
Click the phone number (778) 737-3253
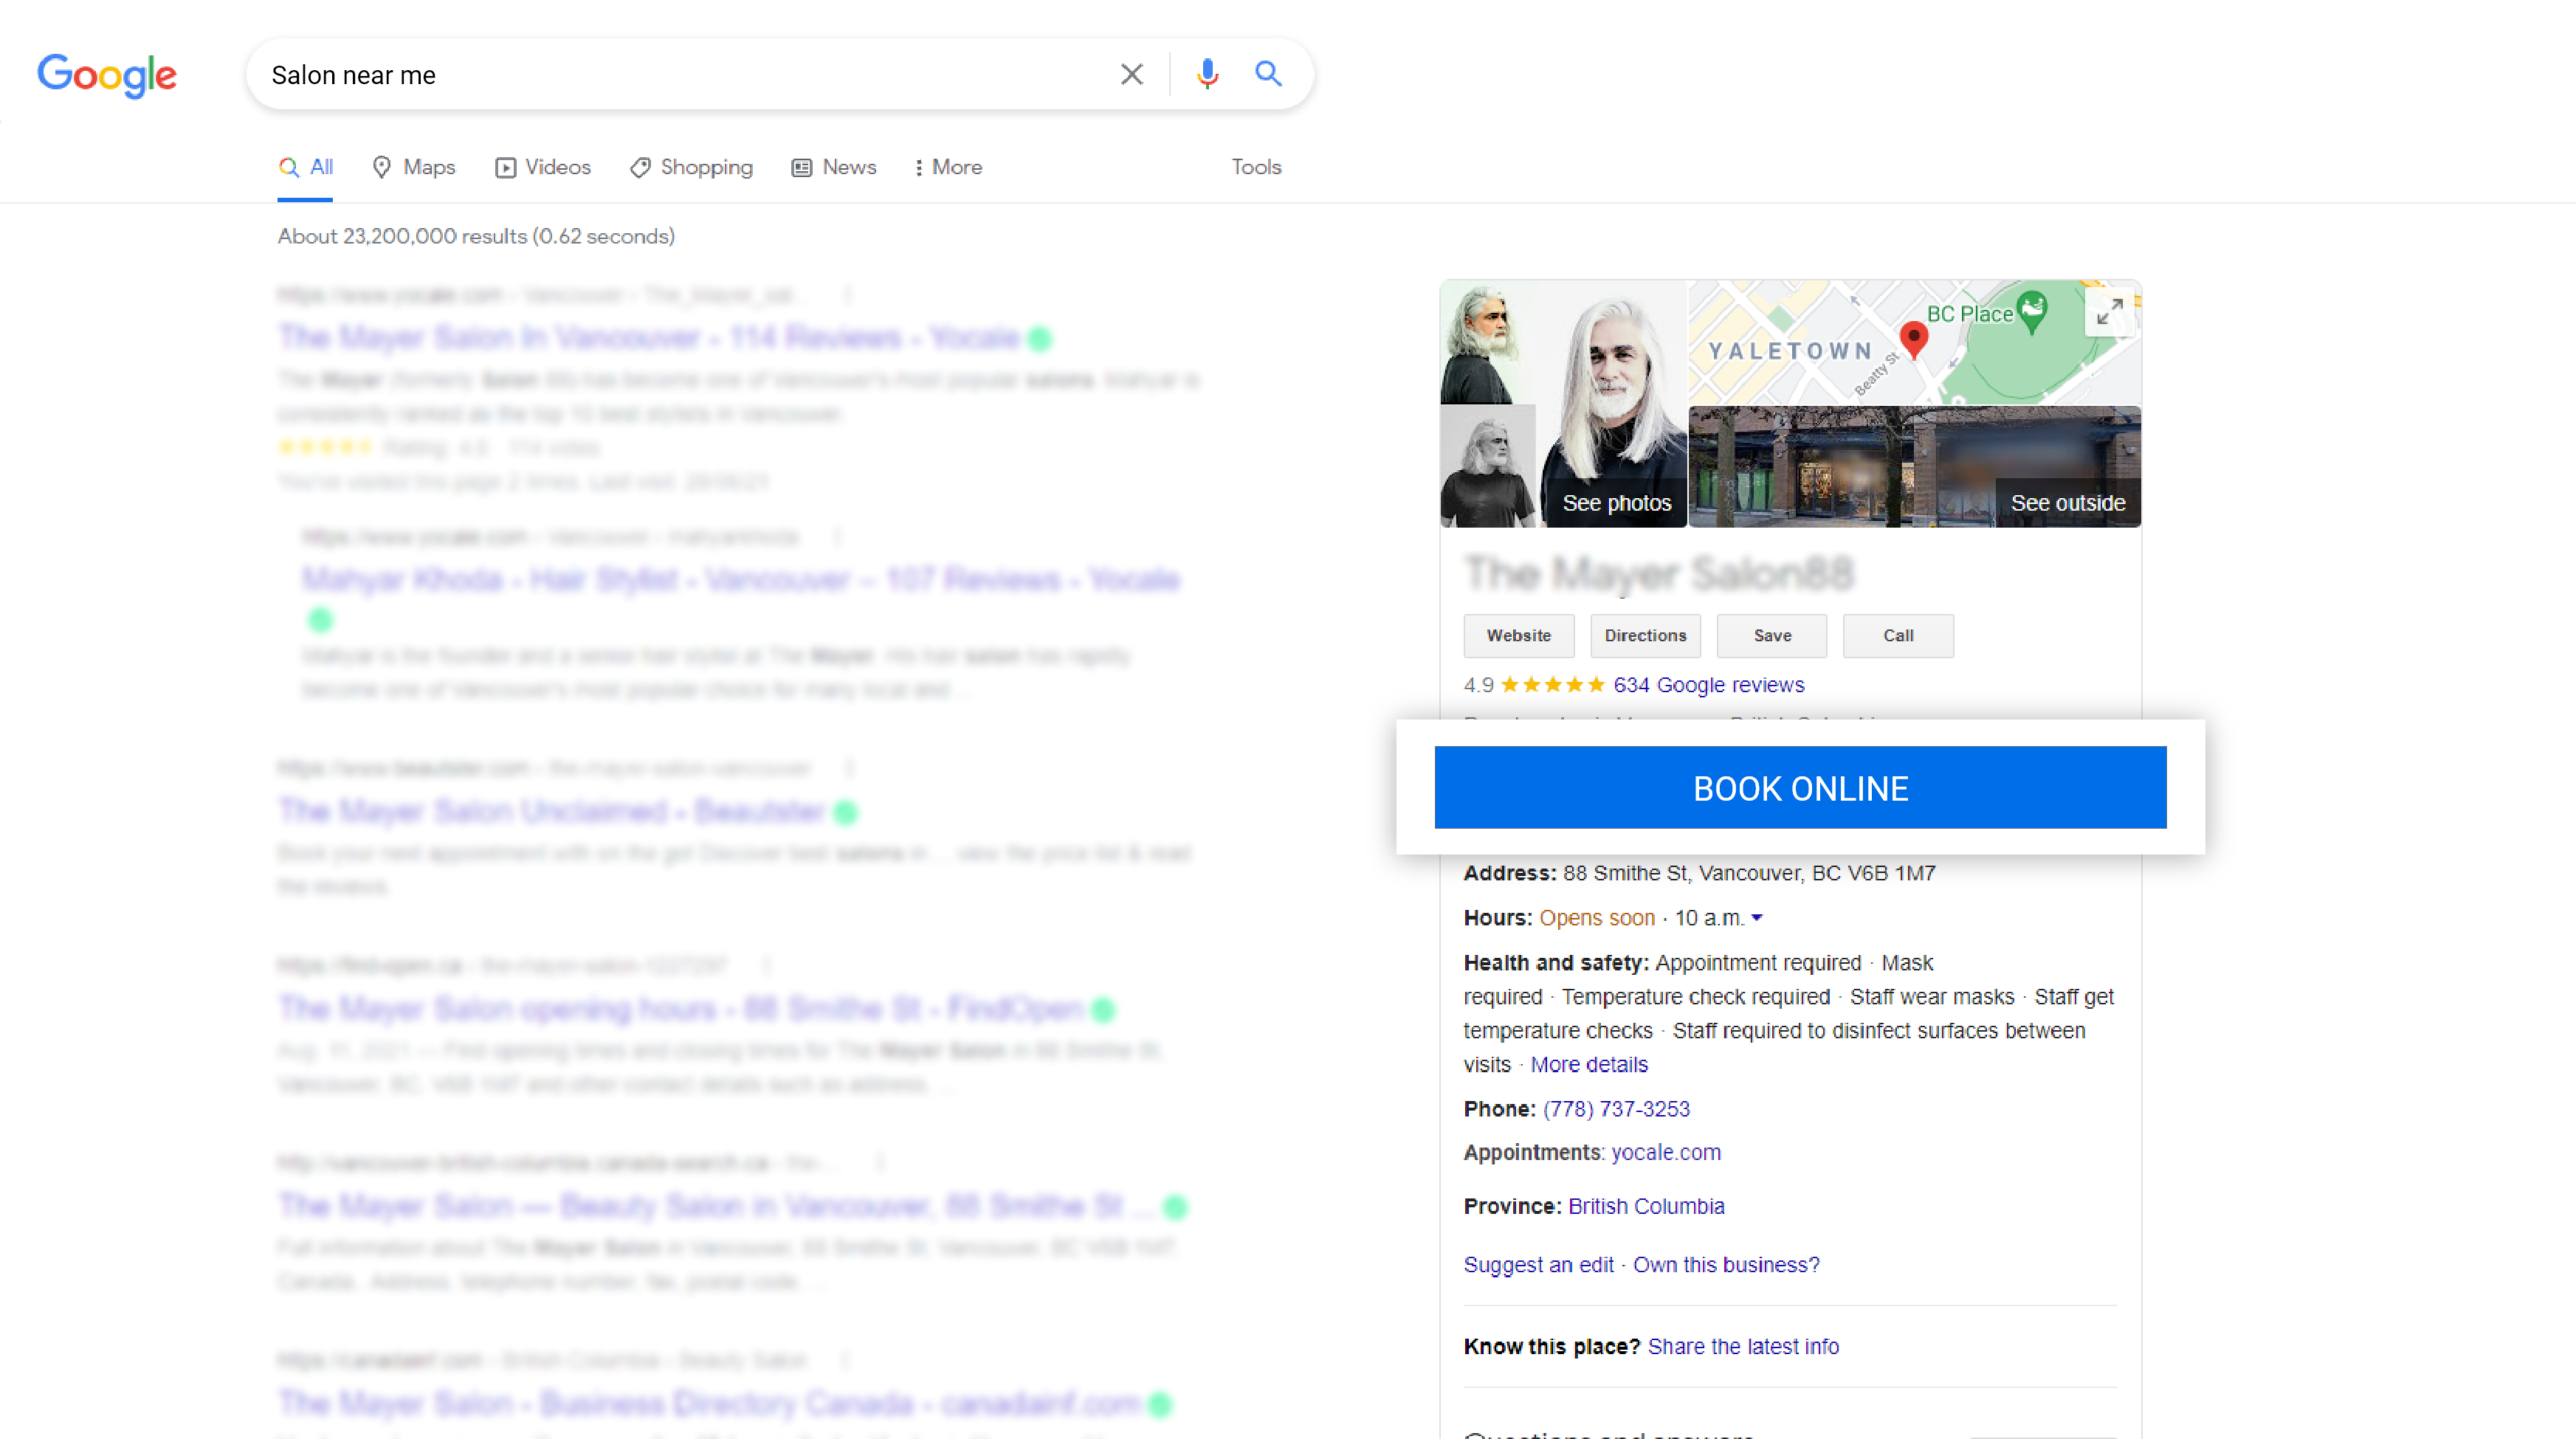click(1616, 1109)
